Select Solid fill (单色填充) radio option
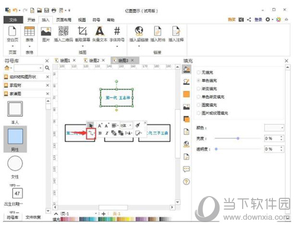296x228 pixels. pyautogui.click(x=198, y=81)
